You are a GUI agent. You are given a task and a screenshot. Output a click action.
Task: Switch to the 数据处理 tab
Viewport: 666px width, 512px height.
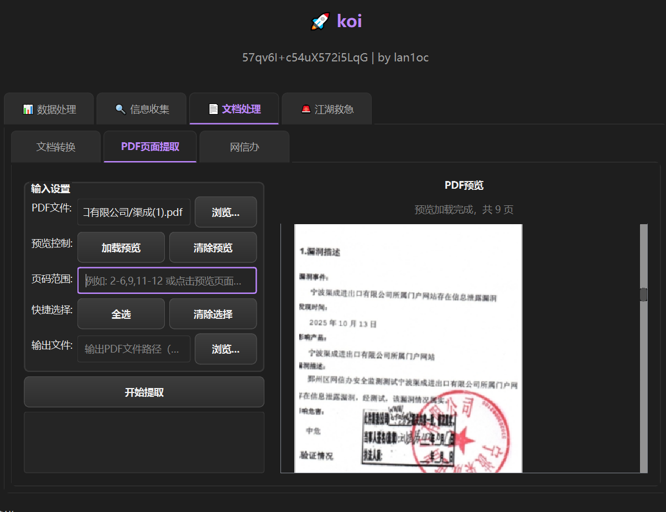49,109
